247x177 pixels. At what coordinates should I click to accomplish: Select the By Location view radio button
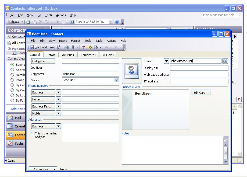(12, 95)
